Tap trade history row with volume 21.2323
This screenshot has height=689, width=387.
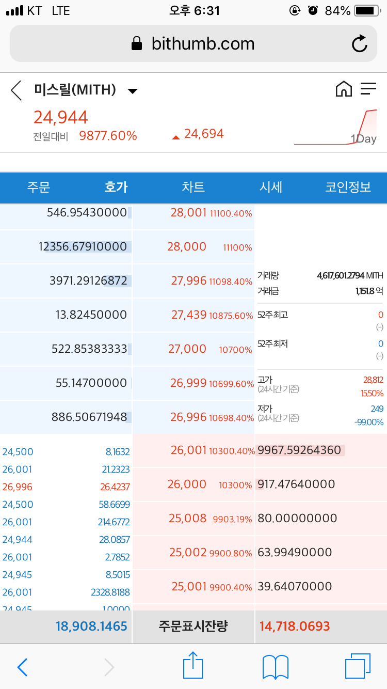[x=66, y=469]
